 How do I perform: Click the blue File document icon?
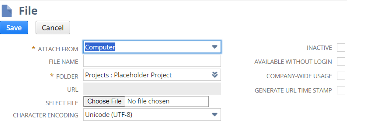7,11
